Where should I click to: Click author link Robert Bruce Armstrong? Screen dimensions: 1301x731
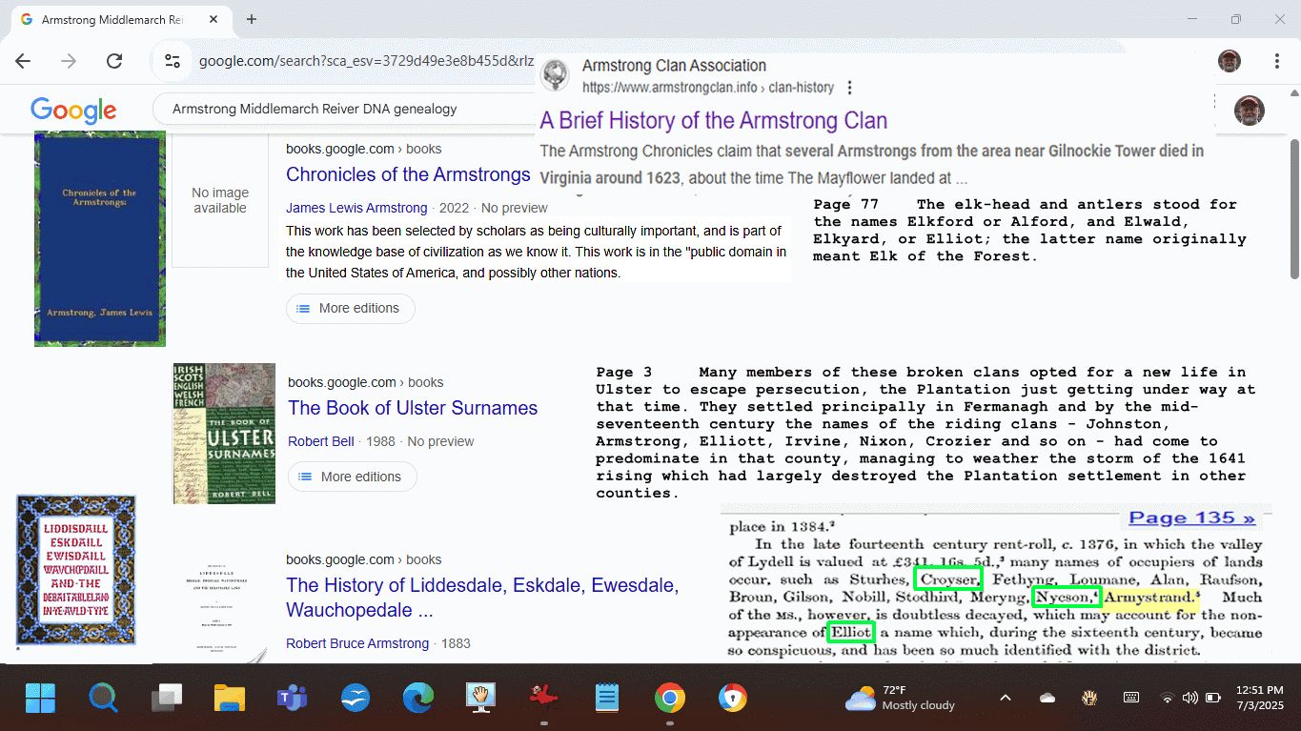[357, 643]
